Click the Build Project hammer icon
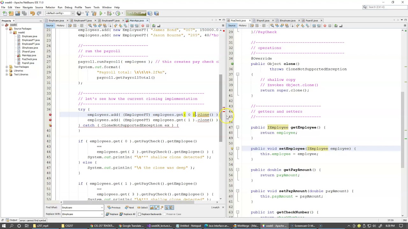Screen dimensions: 408x229 click(87, 13)
